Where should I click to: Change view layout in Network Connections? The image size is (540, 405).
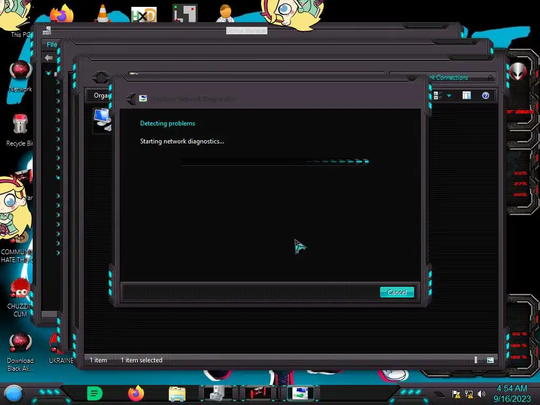(436, 95)
